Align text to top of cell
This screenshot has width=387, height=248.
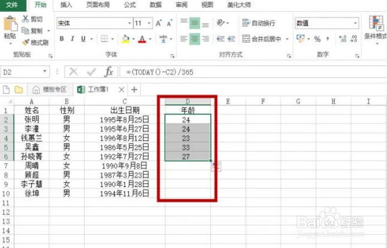(x=184, y=23)
